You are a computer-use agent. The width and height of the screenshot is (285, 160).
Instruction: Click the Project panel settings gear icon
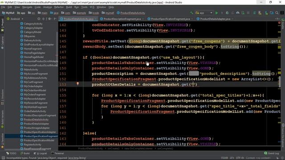click(x=49, y=19)
